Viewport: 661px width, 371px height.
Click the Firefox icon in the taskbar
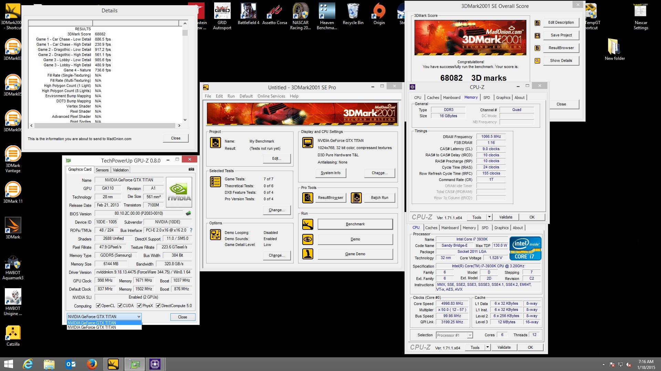(x=92, y=364)
